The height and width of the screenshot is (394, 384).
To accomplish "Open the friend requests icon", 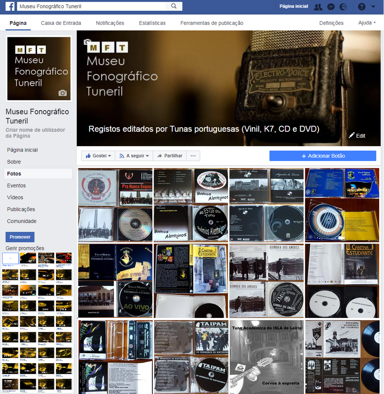I will coord(318,6).
